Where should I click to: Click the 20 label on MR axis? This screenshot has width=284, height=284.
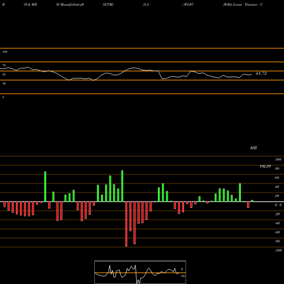coord(277,196)
